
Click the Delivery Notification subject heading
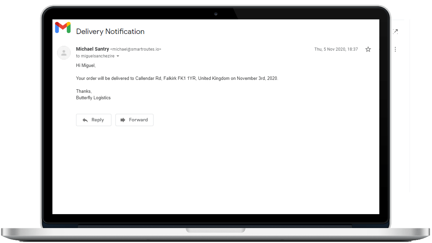(x=110, y=32)
